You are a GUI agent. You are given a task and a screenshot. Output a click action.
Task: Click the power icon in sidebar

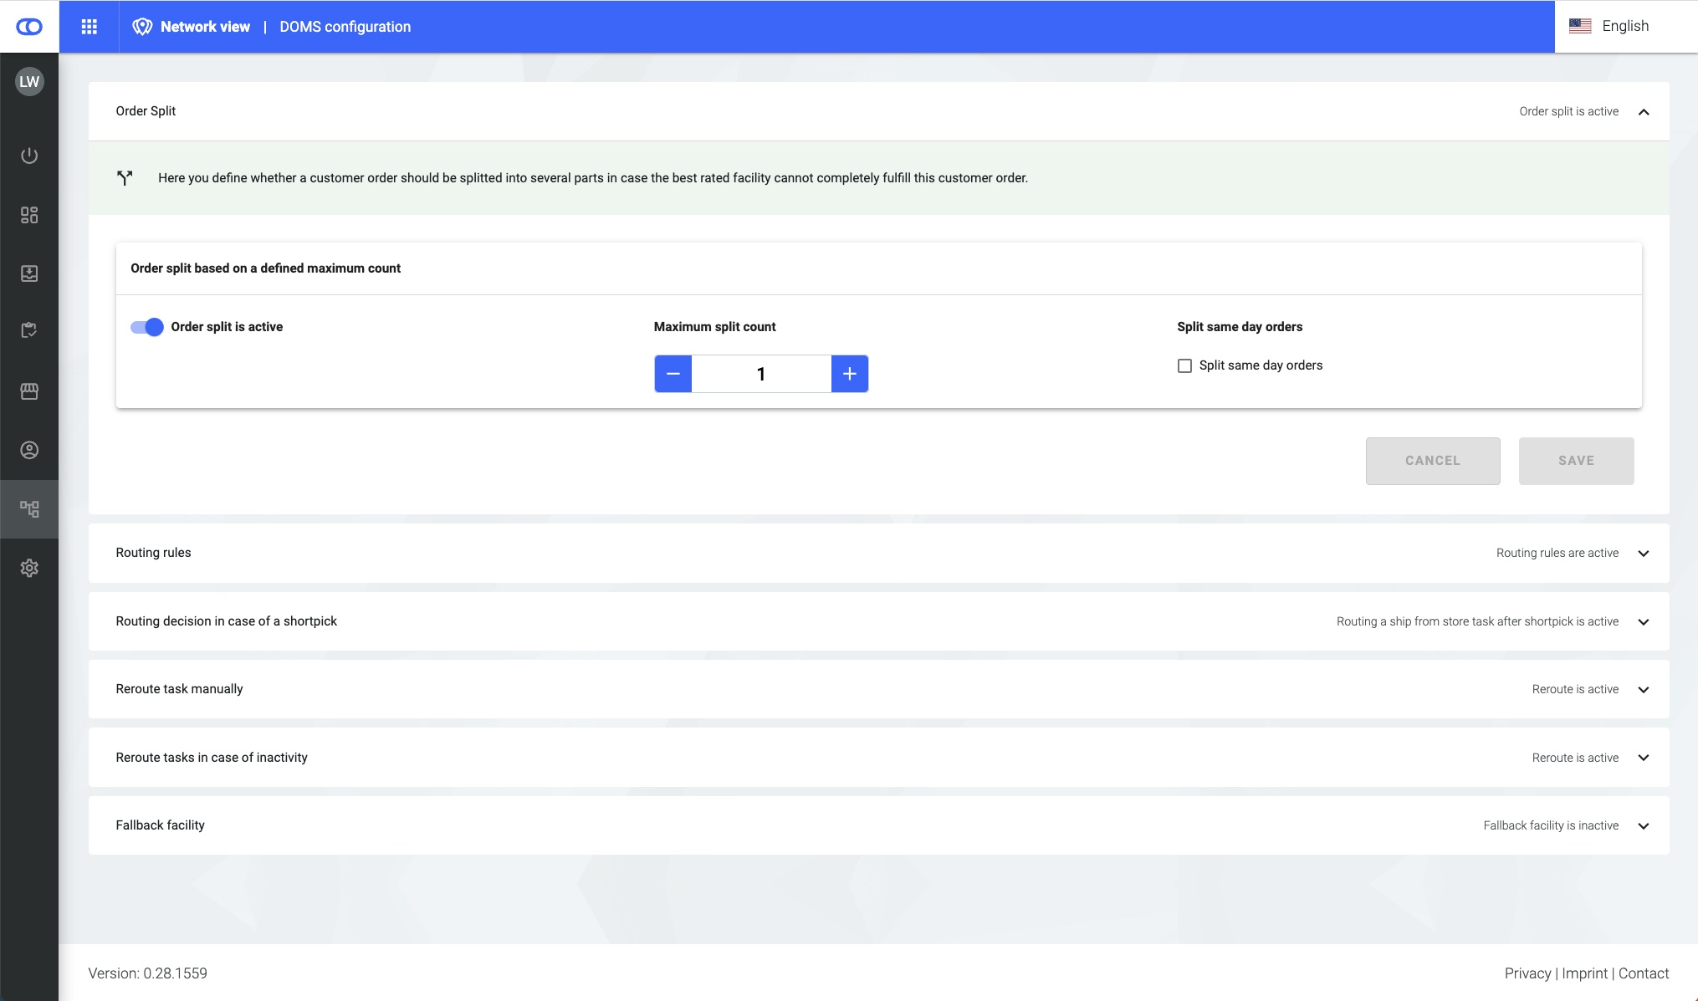[x=29, y=156]
